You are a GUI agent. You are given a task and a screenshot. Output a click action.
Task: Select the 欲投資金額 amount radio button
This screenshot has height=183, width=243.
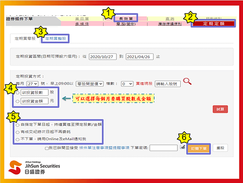point(18,101)
